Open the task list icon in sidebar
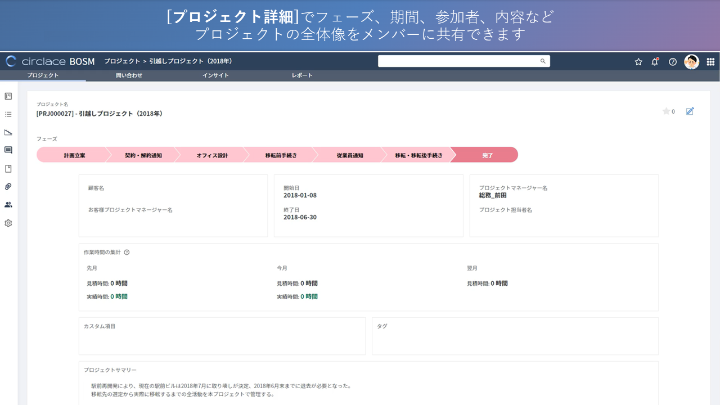720x405 pixels. pos(8,114)
